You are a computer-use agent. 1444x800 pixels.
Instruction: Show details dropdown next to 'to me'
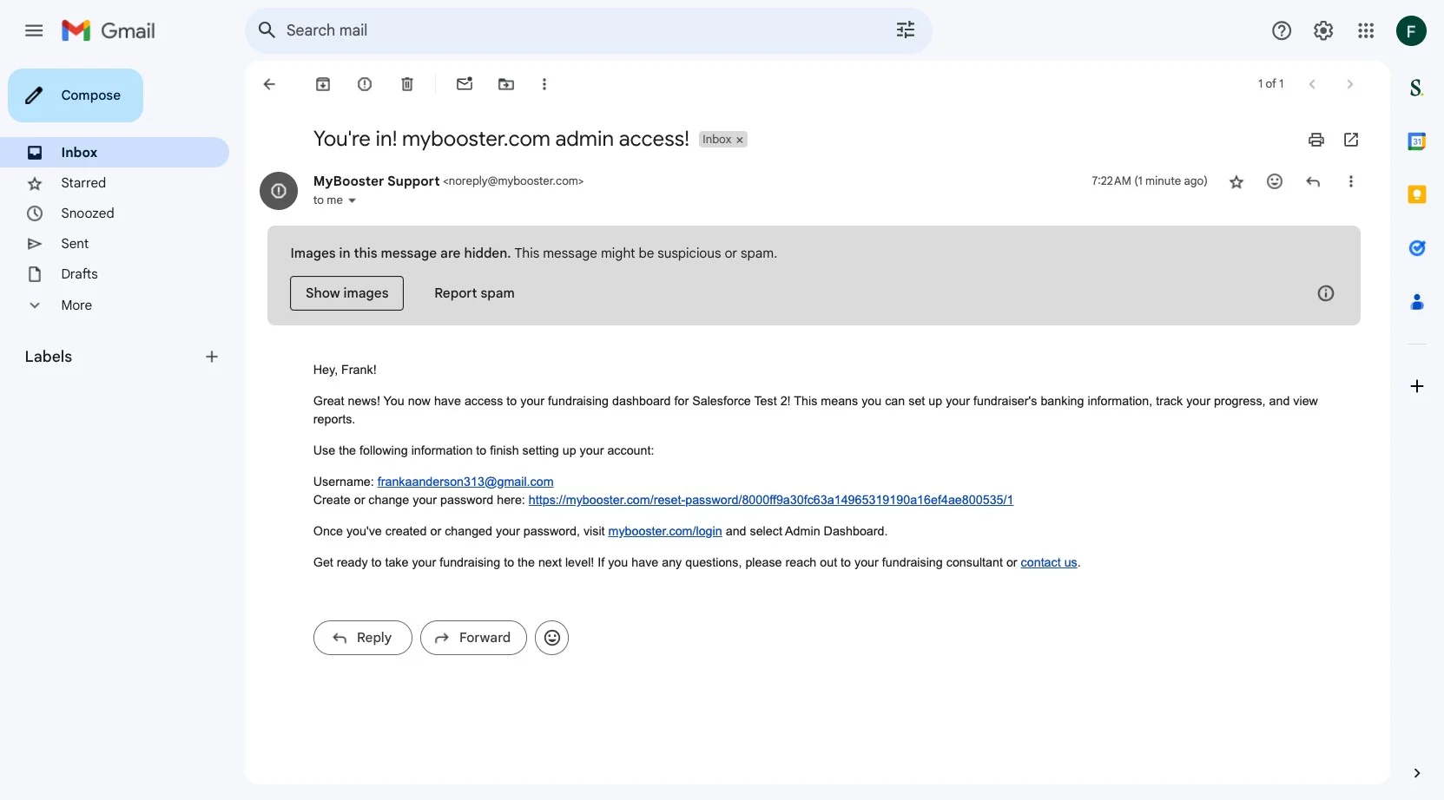352,200
